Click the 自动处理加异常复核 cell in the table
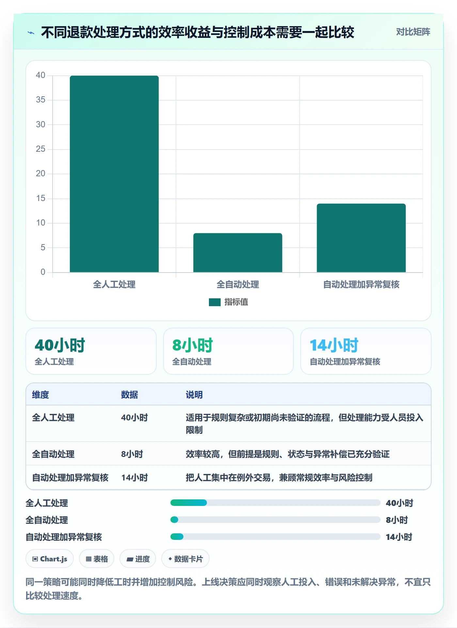 (70, 478)
